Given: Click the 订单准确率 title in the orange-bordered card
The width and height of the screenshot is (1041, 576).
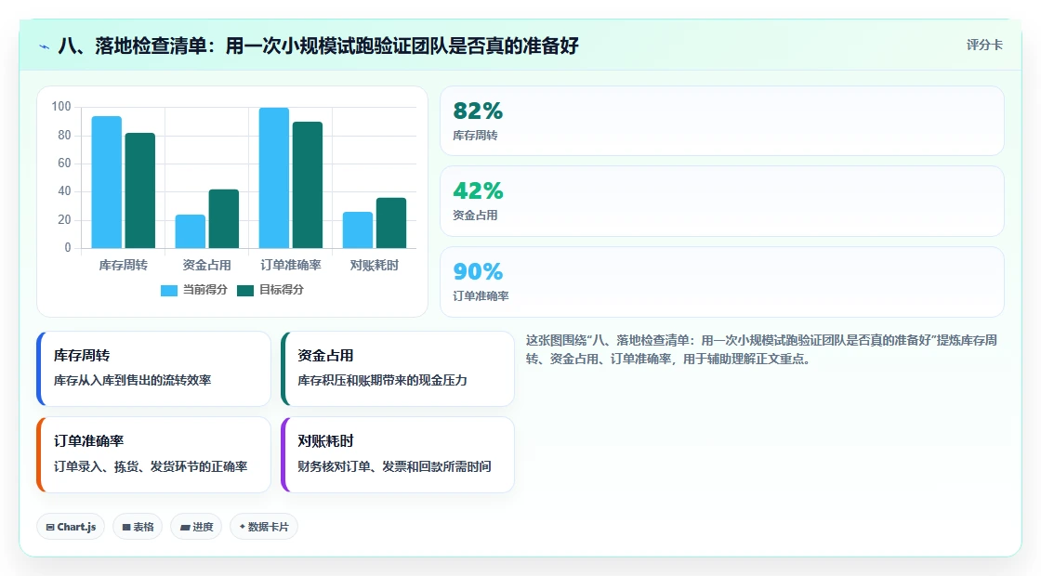Looking at the screenshot, I should 89,441.
